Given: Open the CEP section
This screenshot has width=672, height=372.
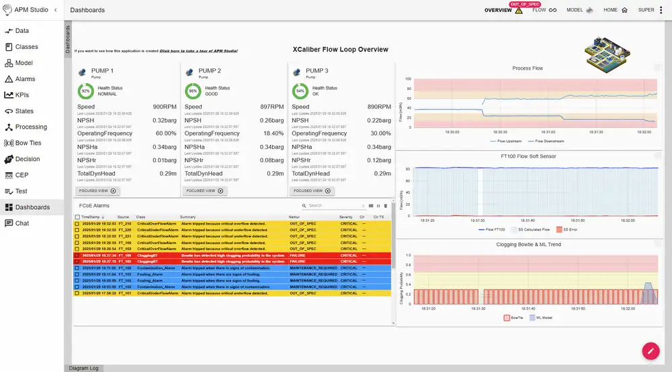Looking at the screenshot, I should pos(17,175).
